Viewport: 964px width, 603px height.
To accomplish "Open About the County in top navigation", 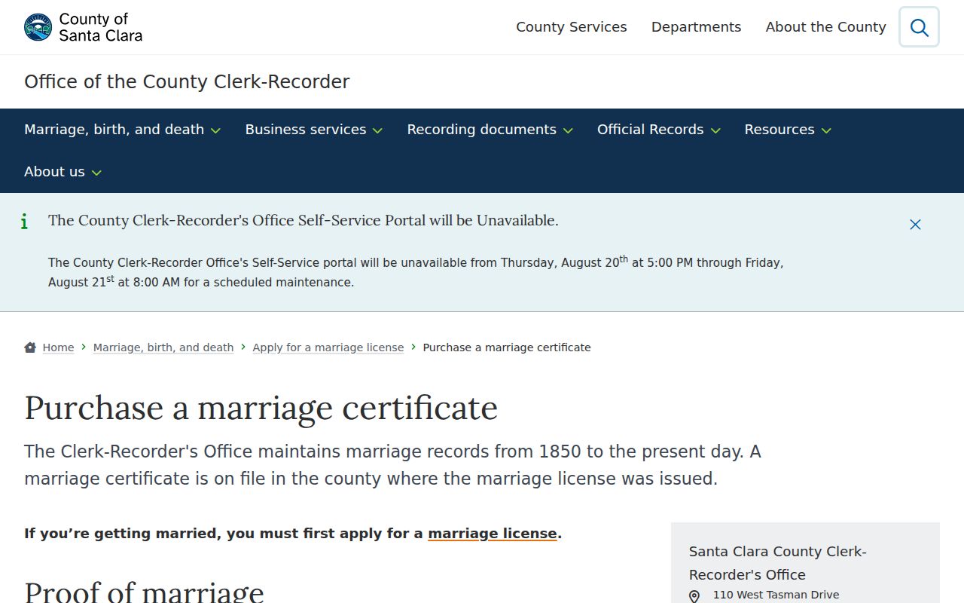I will point(825,27).
